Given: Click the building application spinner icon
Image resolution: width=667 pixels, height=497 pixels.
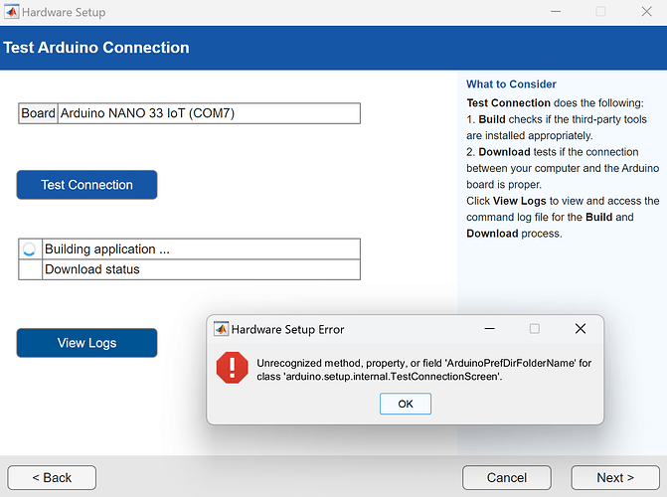Looking at the screenshot, I should coord(30,249).
